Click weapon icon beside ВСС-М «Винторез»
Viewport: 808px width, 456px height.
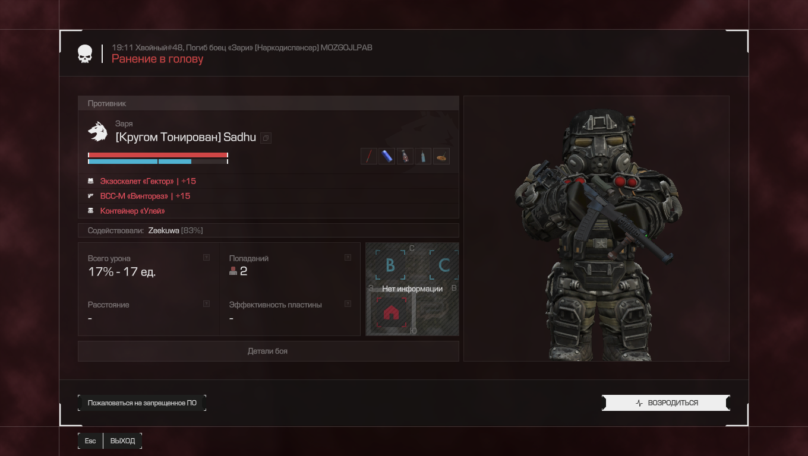(x=91, y=196)
